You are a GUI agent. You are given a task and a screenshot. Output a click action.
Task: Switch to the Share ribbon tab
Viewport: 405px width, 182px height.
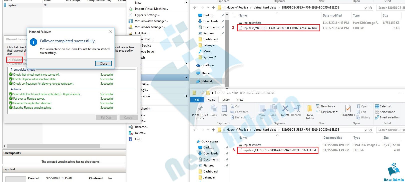(226, 100)
